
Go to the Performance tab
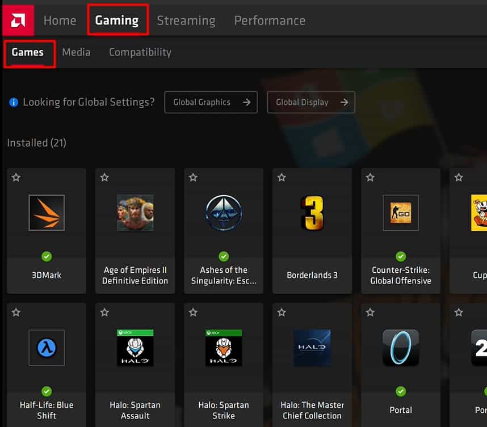click(270, 21)
